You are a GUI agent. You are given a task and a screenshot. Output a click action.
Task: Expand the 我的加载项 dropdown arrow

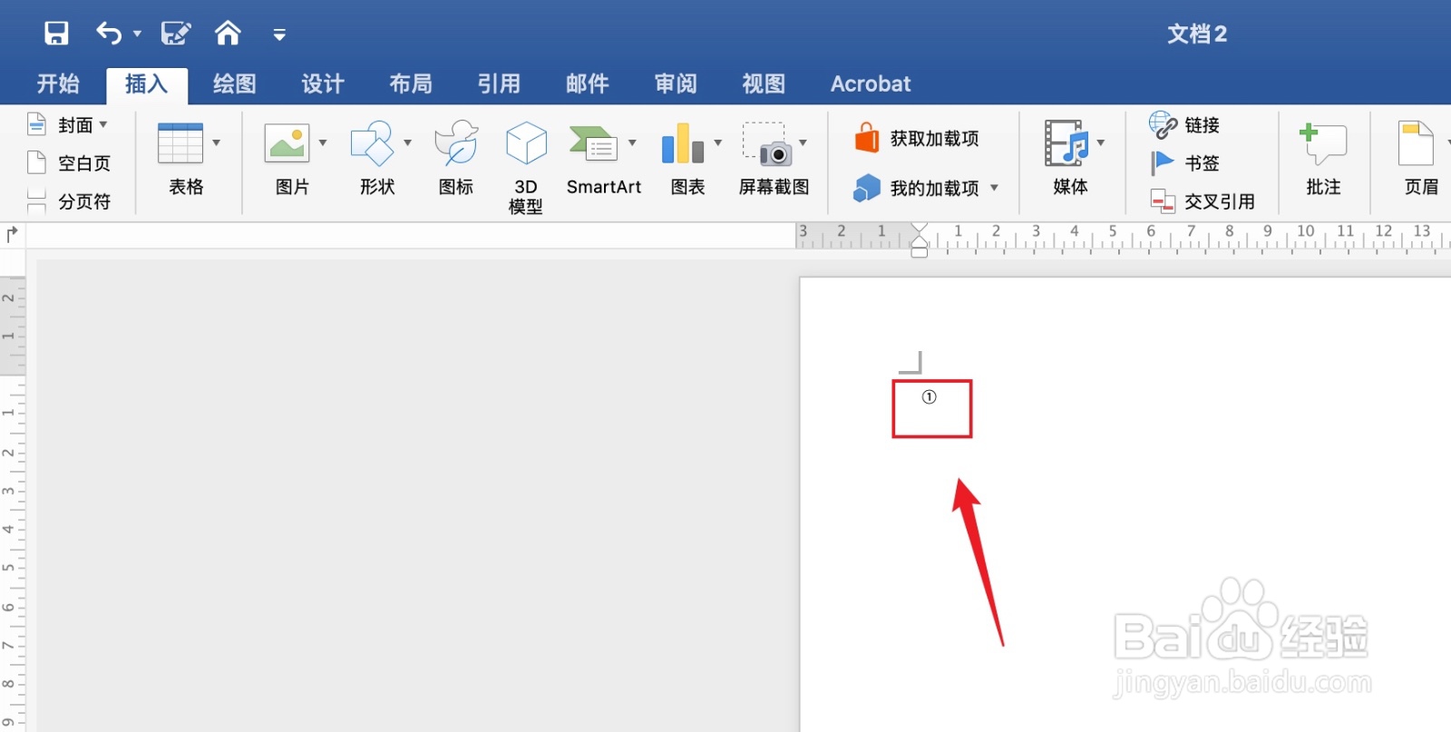coord(995,188)
